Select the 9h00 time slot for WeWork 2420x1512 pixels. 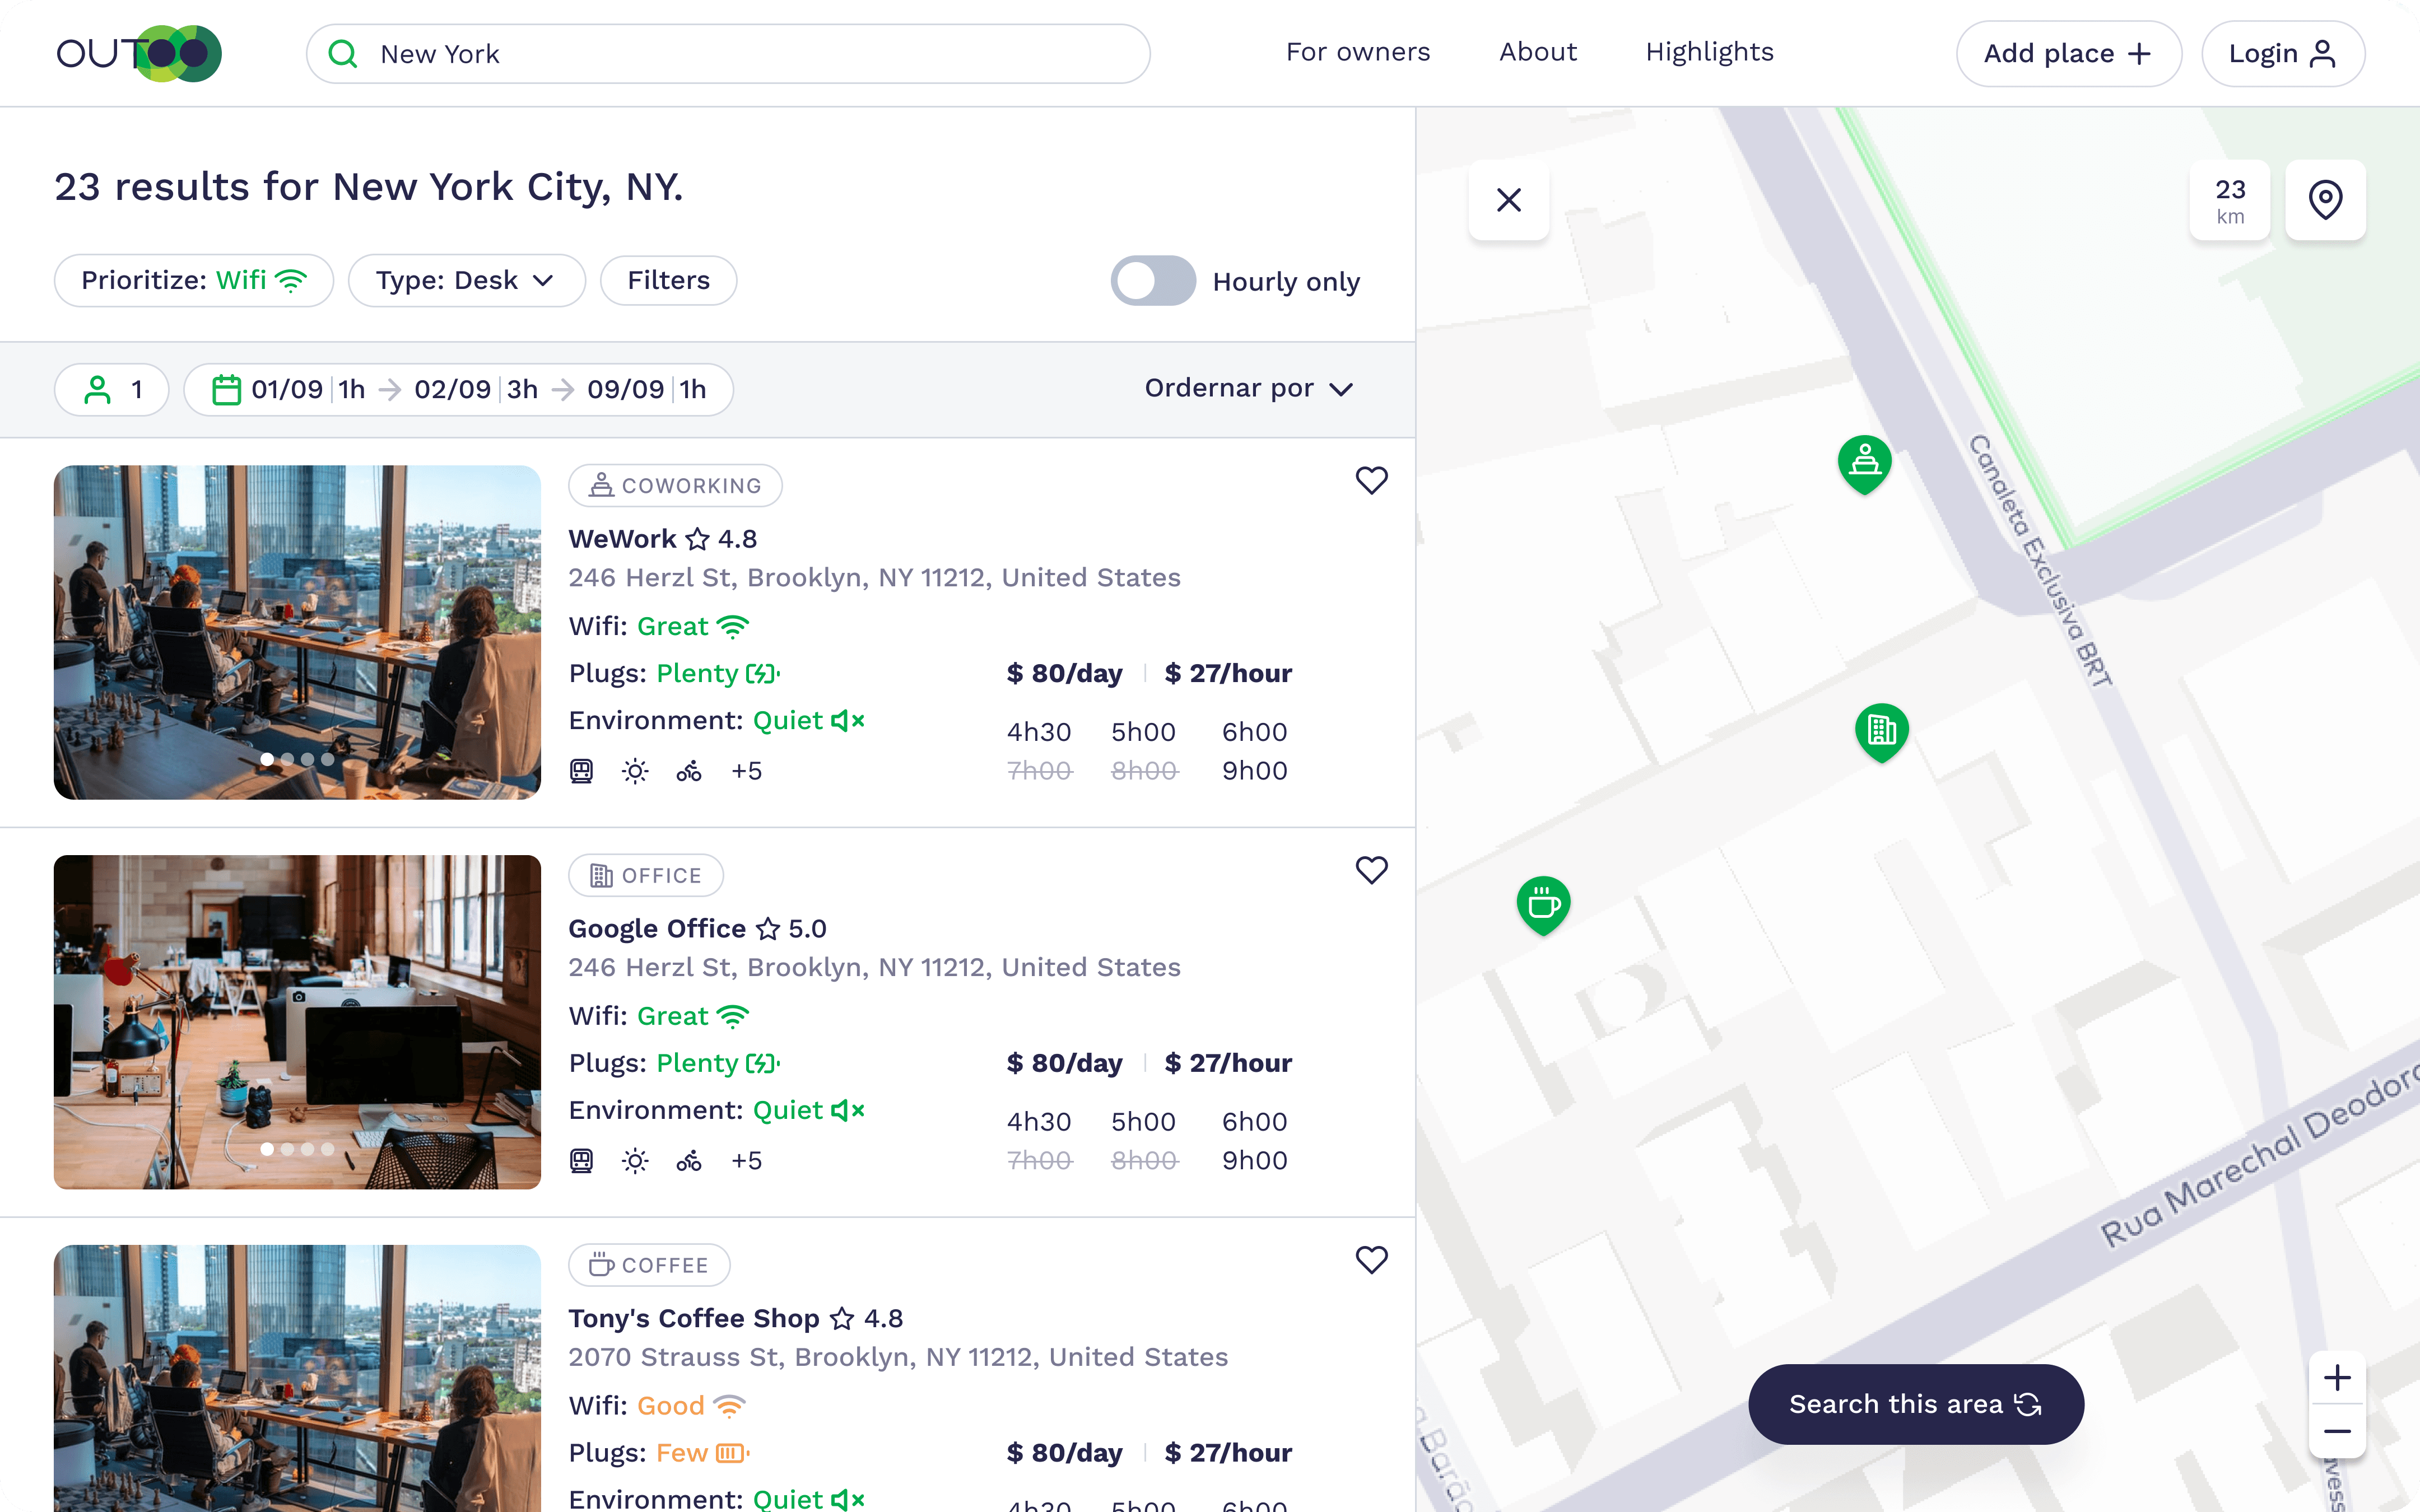click(x=1254, y=771)
